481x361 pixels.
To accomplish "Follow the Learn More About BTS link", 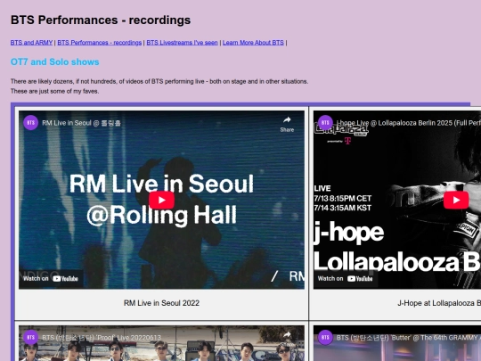I will [x=253, y=43].
